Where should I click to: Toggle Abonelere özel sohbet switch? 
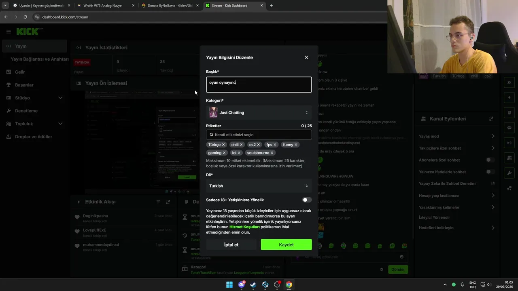click(x=490, y=160)
